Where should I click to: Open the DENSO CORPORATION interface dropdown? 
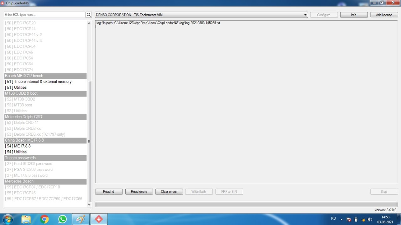click(x=201, y=15)
